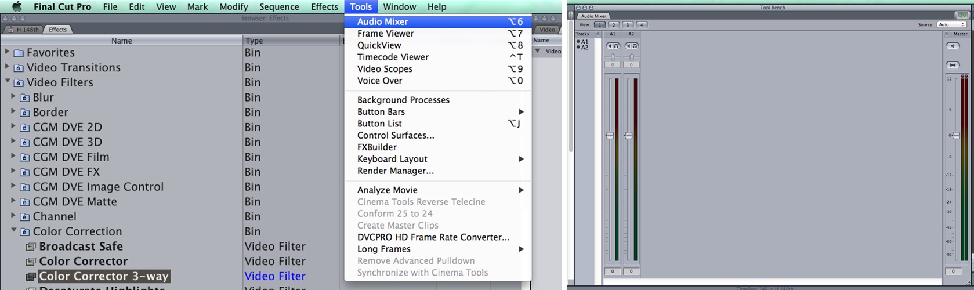Click the Master downmix button icon
The height and width of the screenshot is (290, 974).
(x=952, y=65)
